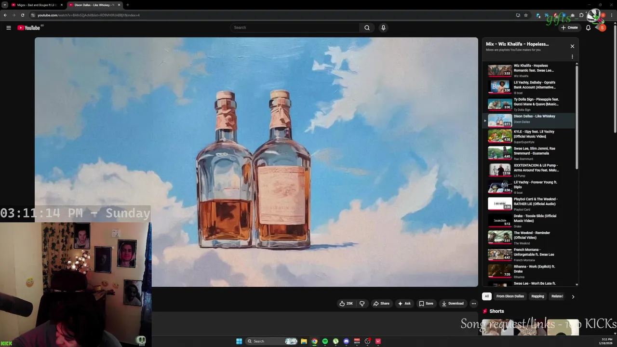This screenshot has height=347, width=617.
Task: Play Lil Yachty Oprah's Bank Account
Action: tap(529, 87)
